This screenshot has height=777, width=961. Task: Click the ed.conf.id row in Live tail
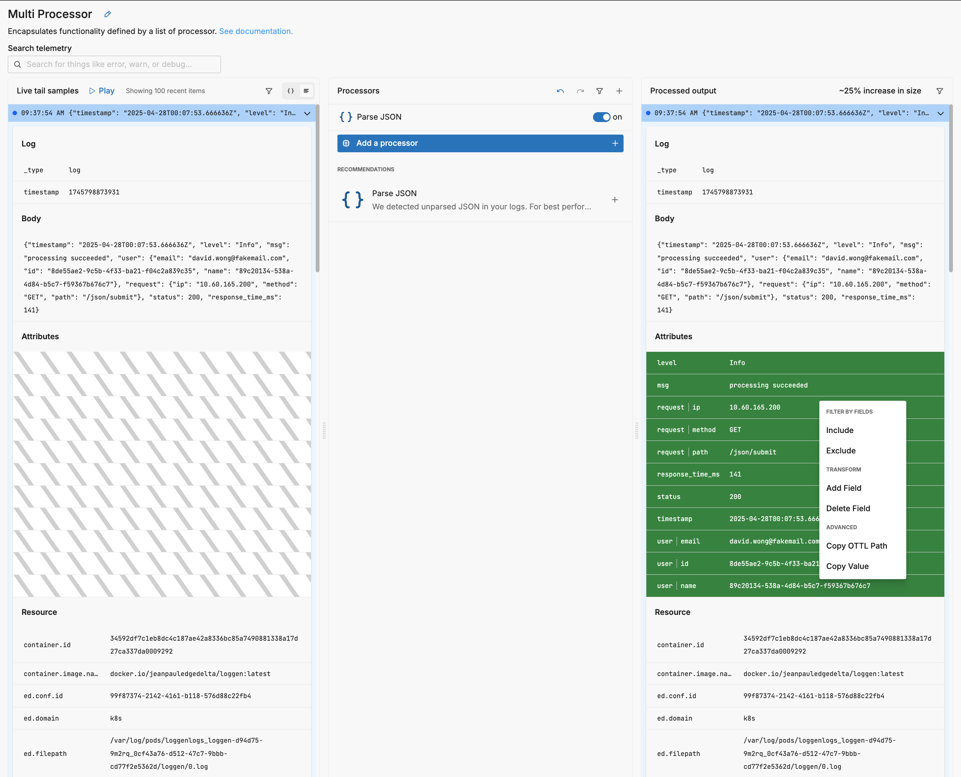coord(161,696)
